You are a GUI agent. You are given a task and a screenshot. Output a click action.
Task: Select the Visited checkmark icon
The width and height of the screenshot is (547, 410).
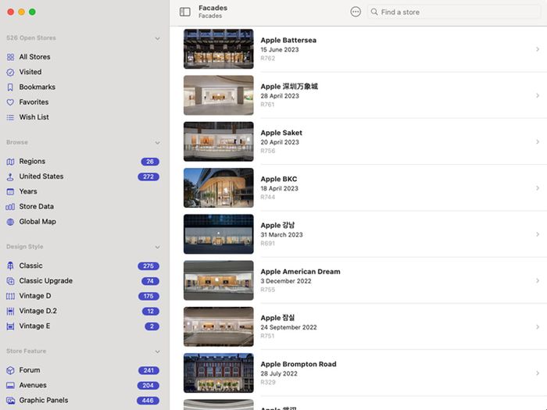tap(10, 72)
